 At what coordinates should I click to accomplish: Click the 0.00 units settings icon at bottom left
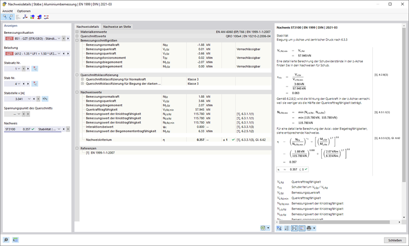point(15,240)
